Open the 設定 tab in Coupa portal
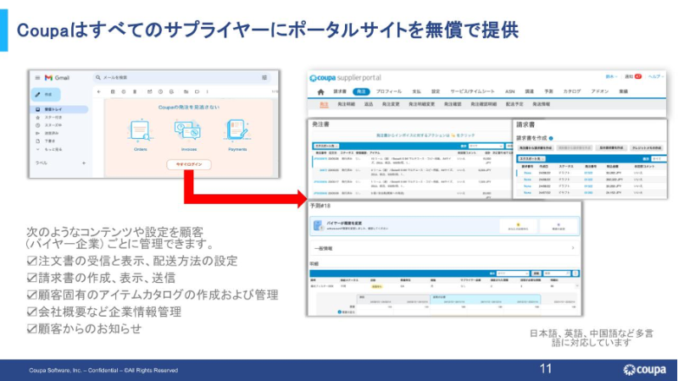 [436, 91]
